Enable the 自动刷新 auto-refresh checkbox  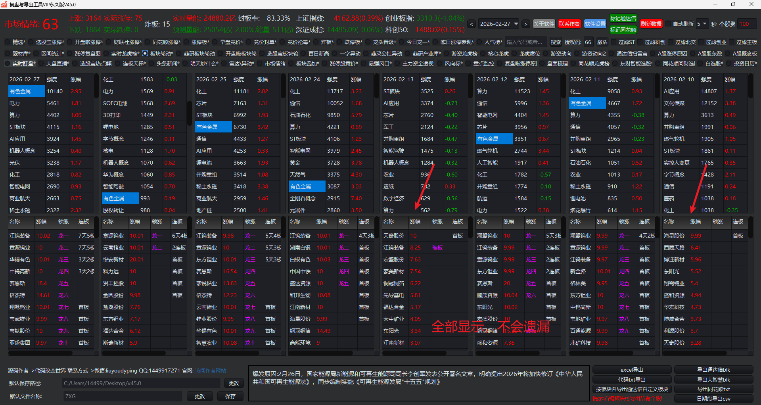(x=668, y=24)
